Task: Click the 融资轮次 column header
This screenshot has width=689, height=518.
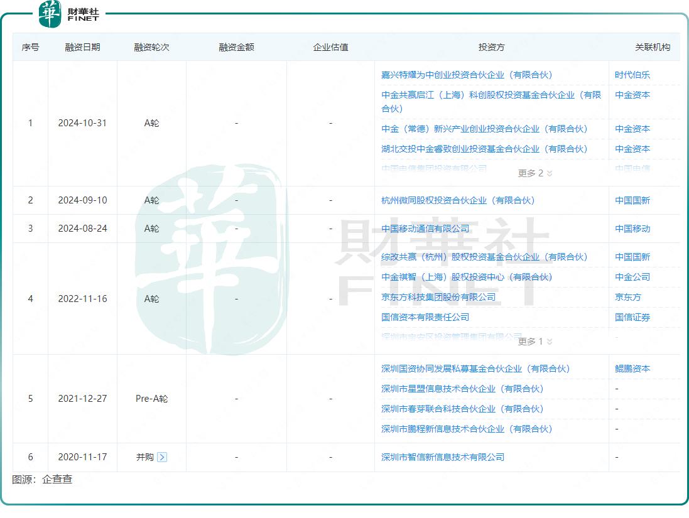Action: tap(151, 47)
